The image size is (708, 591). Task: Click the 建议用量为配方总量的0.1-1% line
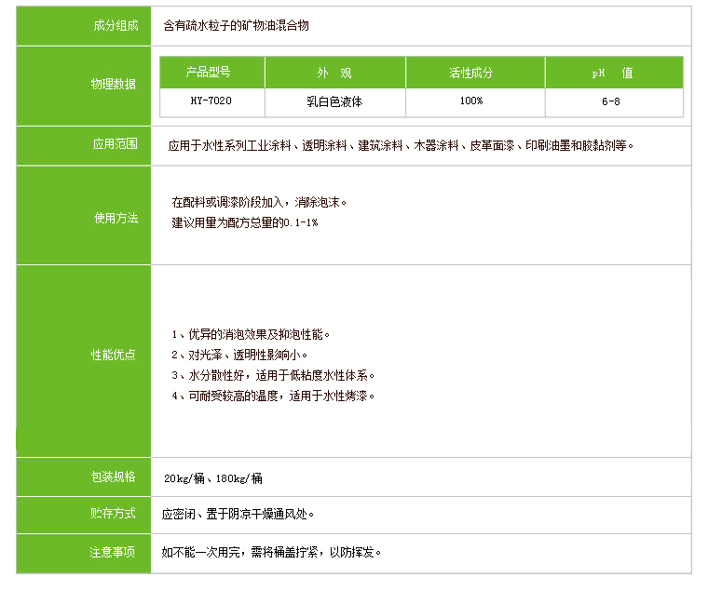coord(245,223)
